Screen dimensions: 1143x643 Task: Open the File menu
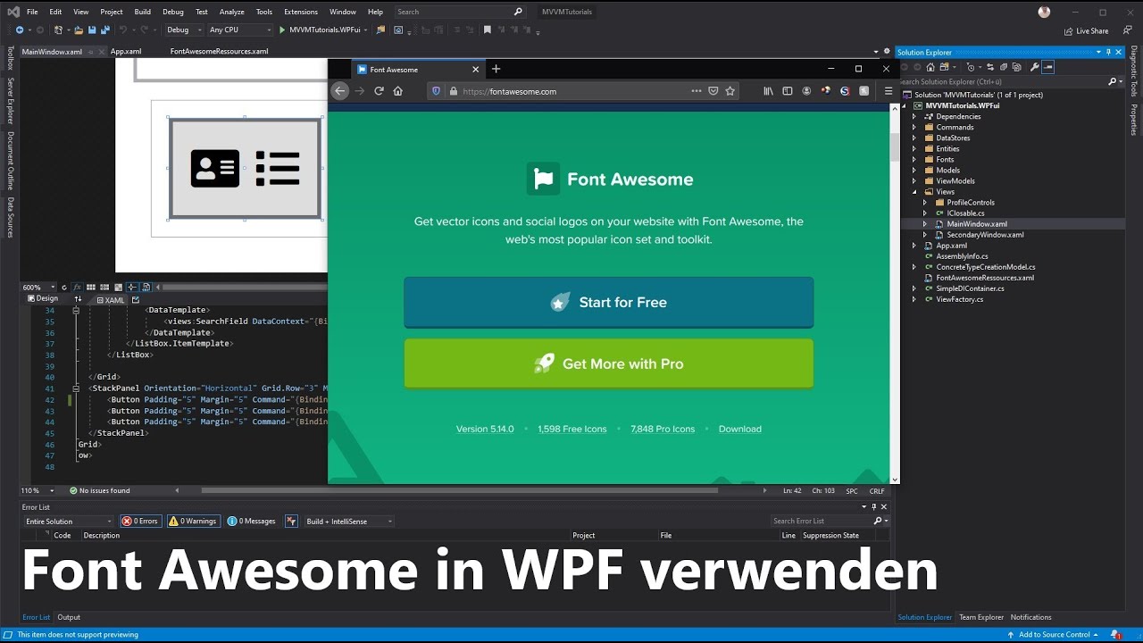(32, 12)
